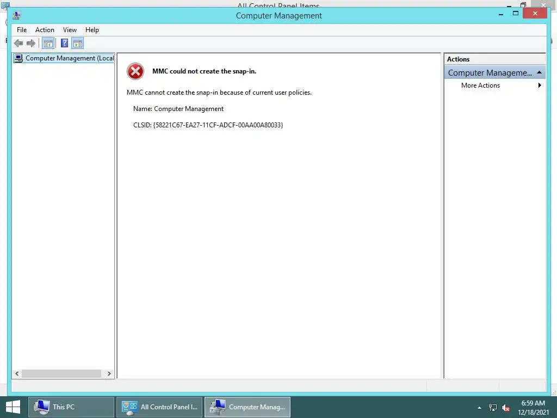Viewport: 557px width, 418px height.
Task: Go back with the toolbar Back arrow
Action: tap(18, 44)
